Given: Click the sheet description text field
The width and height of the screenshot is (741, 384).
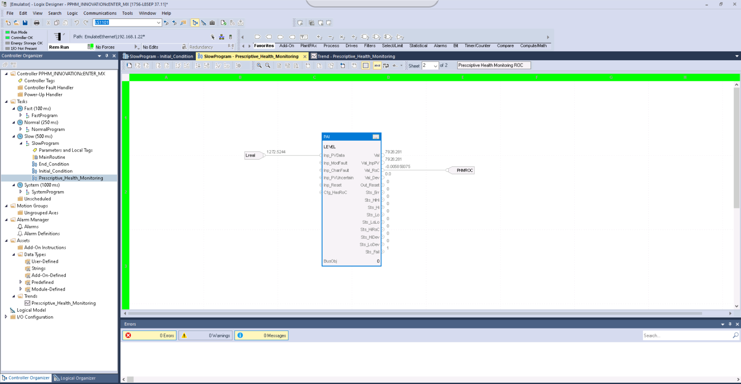Looking at the screenshot, I should pyautogui.click(x=494, y=65).
